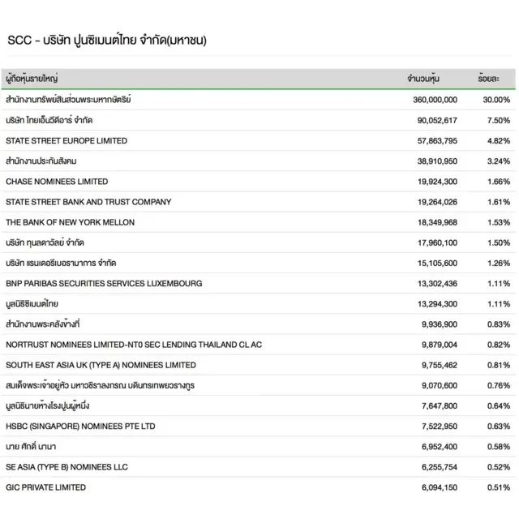Viewport: 519px width, 519px height.
Task: Click the 90,052,617 share count cell
Action: [x=439, y=120]
